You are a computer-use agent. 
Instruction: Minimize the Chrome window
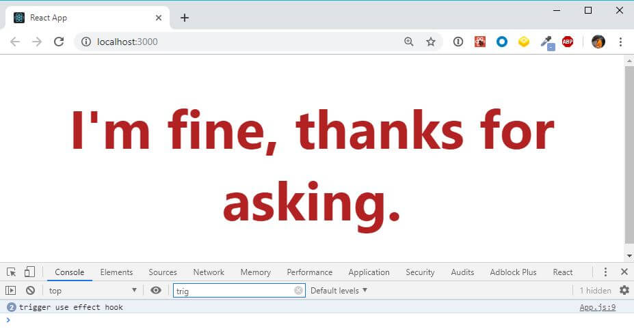pyautogui.click(x=557, y=10)
